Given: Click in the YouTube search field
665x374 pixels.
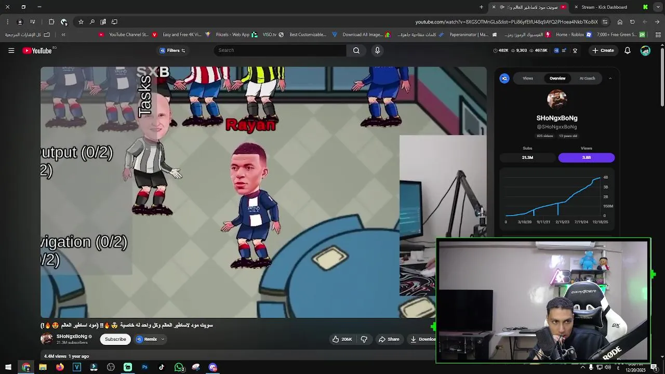Looking at the screenshot, I should (280, 50).
